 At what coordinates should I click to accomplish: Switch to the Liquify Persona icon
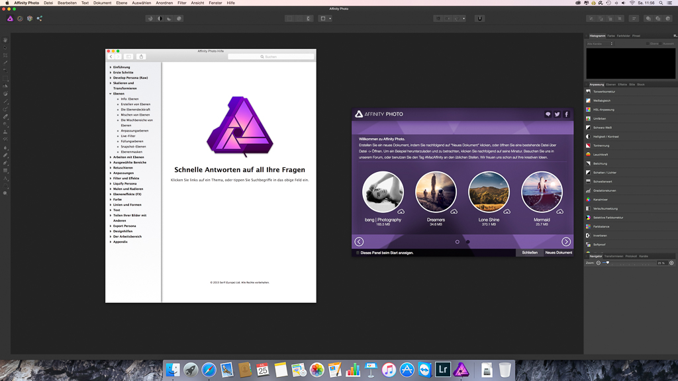[20, 19]
